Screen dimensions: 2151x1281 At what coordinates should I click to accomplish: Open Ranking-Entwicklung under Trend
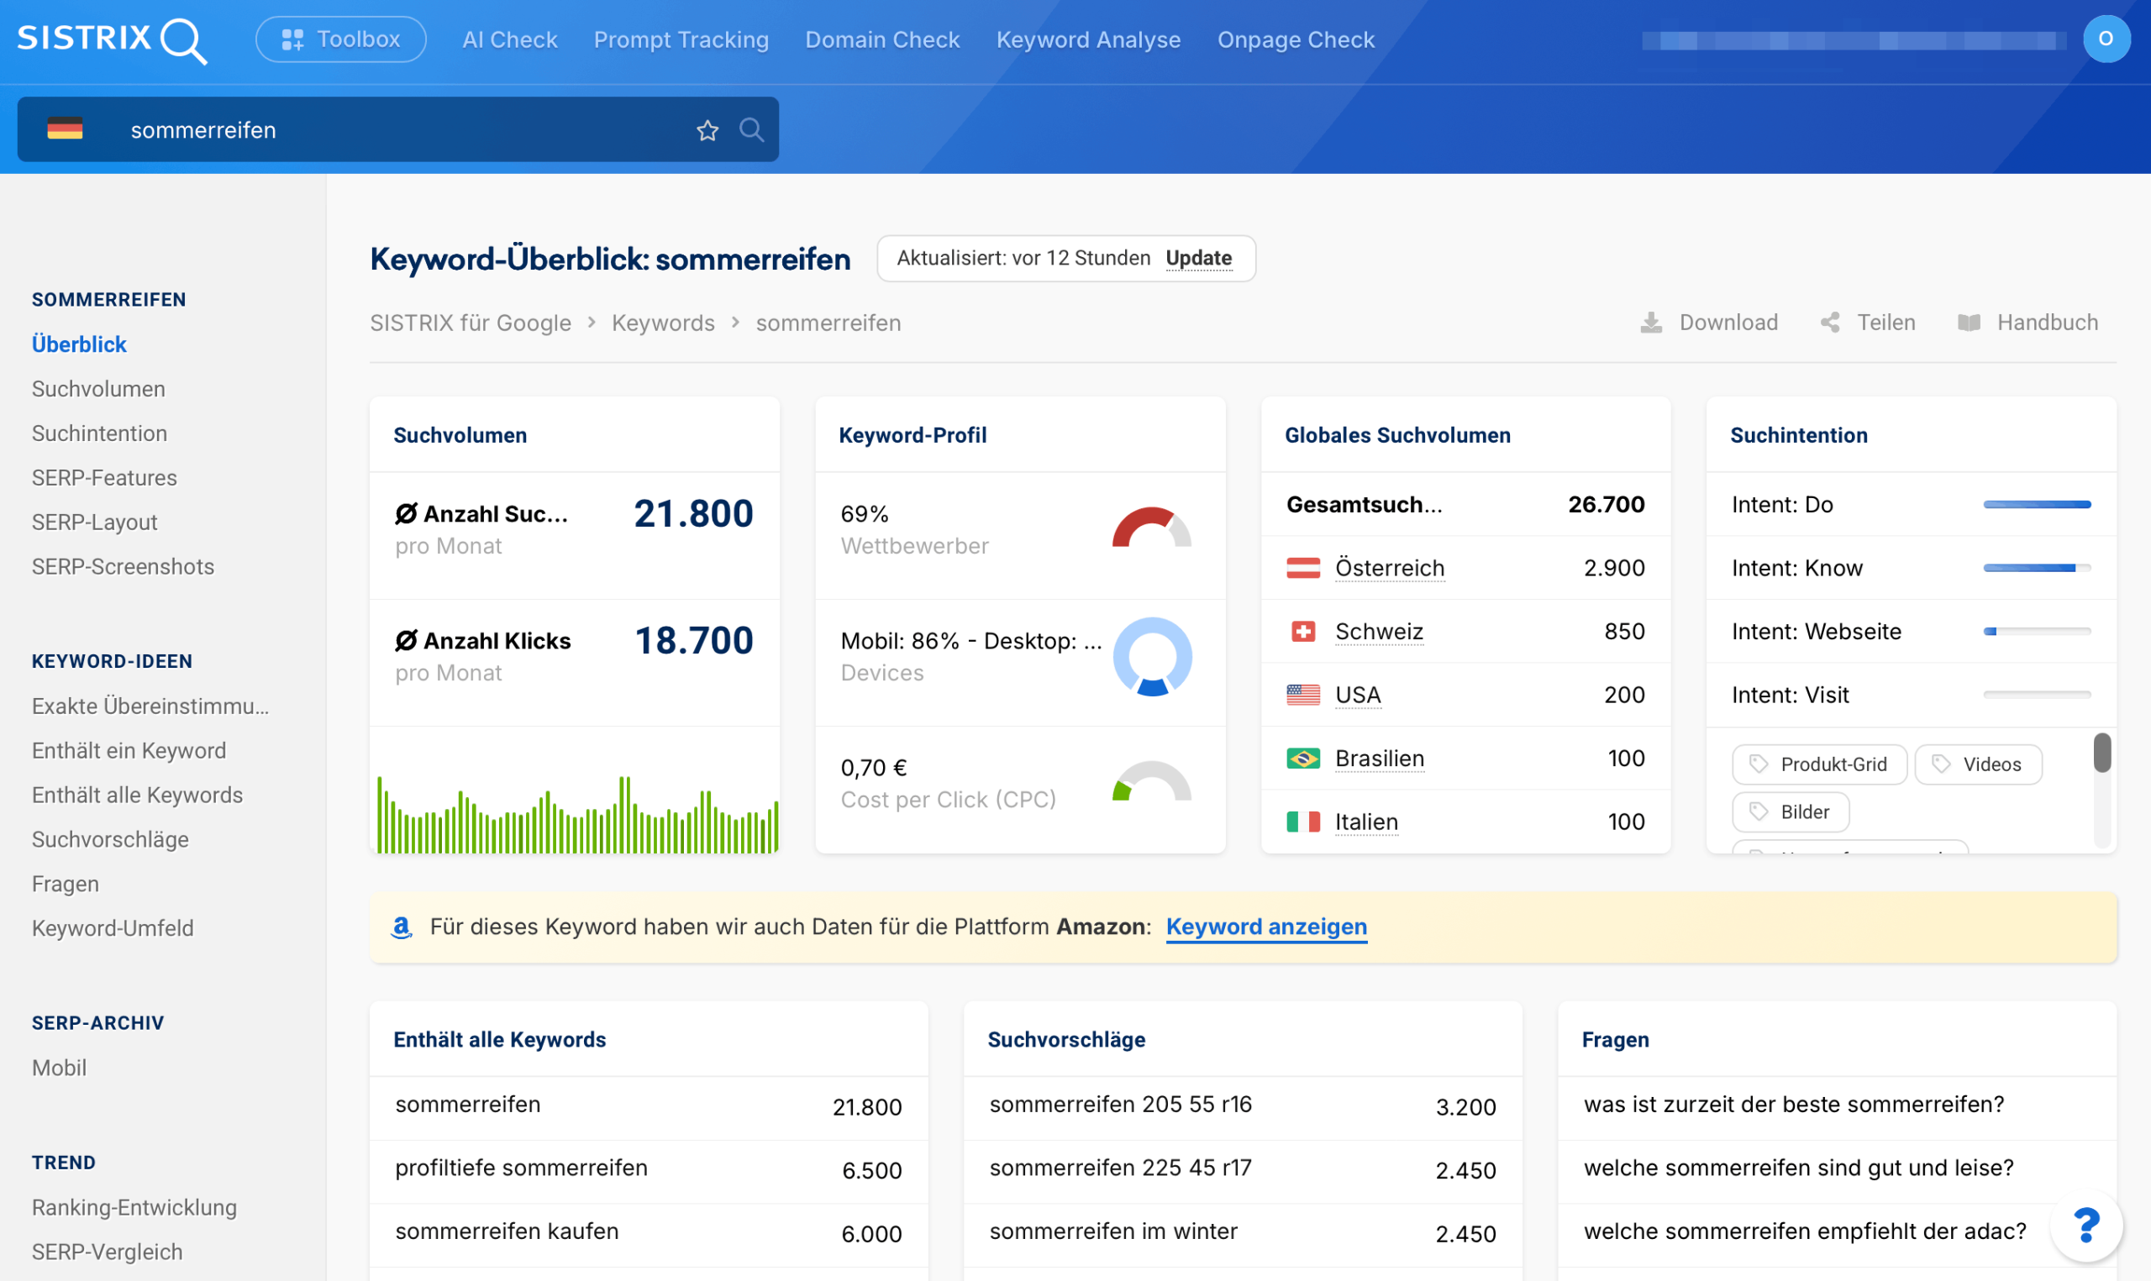(134, 1208)
